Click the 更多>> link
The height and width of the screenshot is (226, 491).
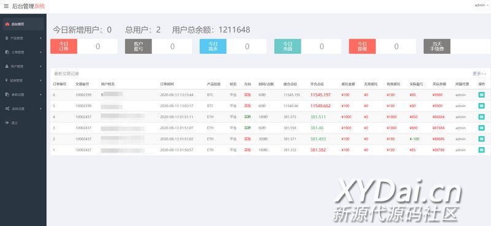[479, 73]
